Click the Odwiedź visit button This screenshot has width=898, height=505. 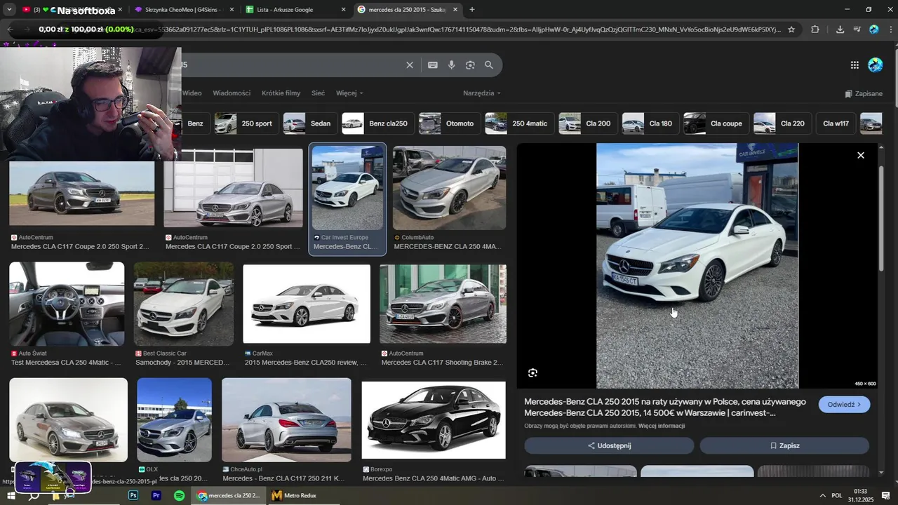(x=844, y=405)
